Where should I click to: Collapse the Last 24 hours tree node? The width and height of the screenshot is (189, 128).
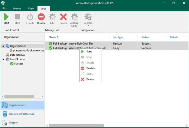[x=3, y=59]
